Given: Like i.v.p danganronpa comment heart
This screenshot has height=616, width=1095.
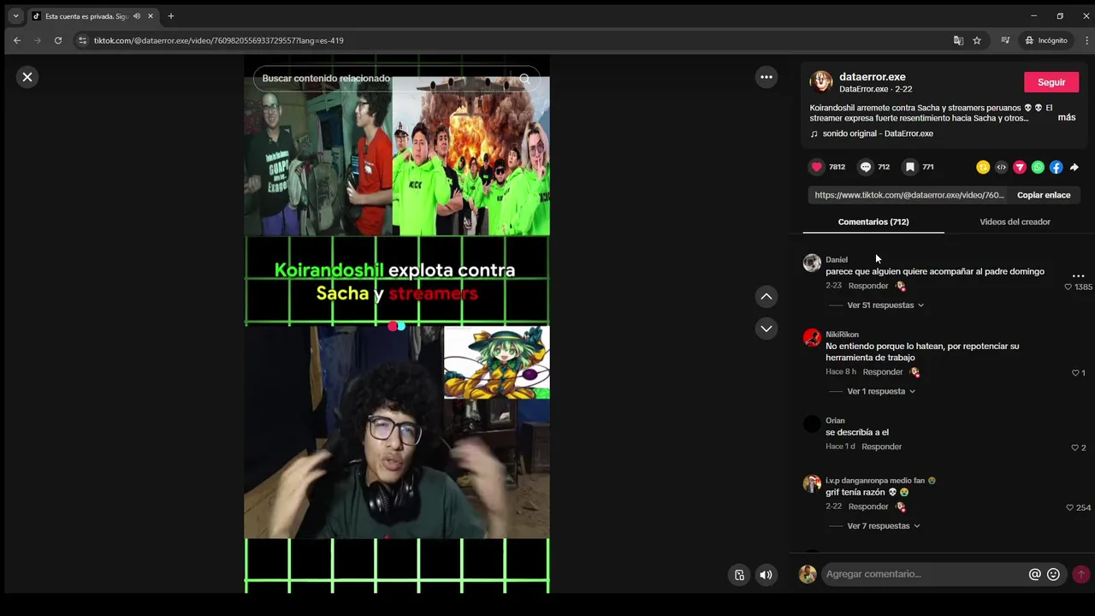Looking at the screenshot, I should (x=1069, y=507).
